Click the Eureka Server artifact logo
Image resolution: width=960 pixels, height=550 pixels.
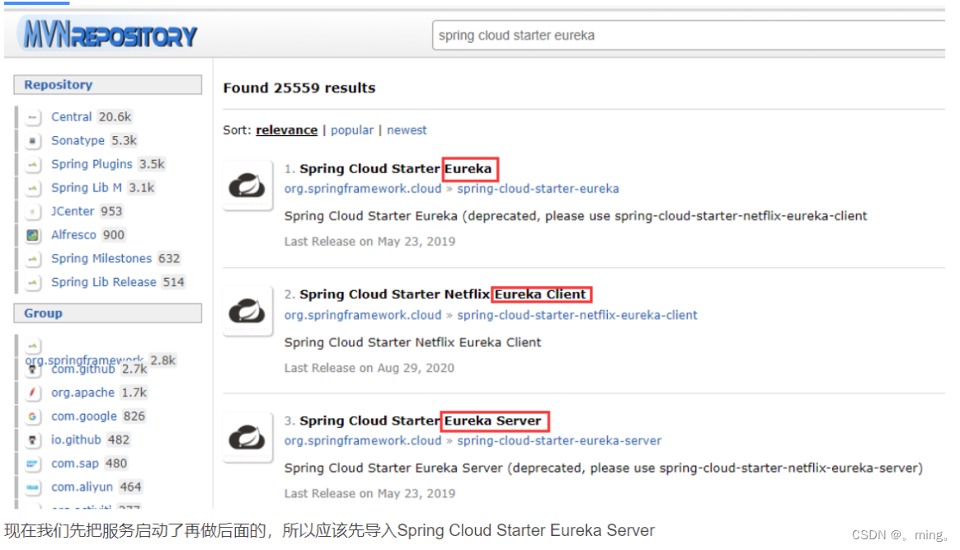pyautogui.click(x=247, y=437)
